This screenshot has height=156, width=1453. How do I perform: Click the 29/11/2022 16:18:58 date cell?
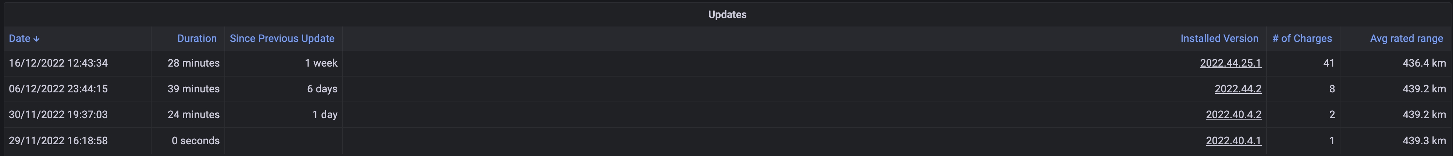[x=58, y=140]
